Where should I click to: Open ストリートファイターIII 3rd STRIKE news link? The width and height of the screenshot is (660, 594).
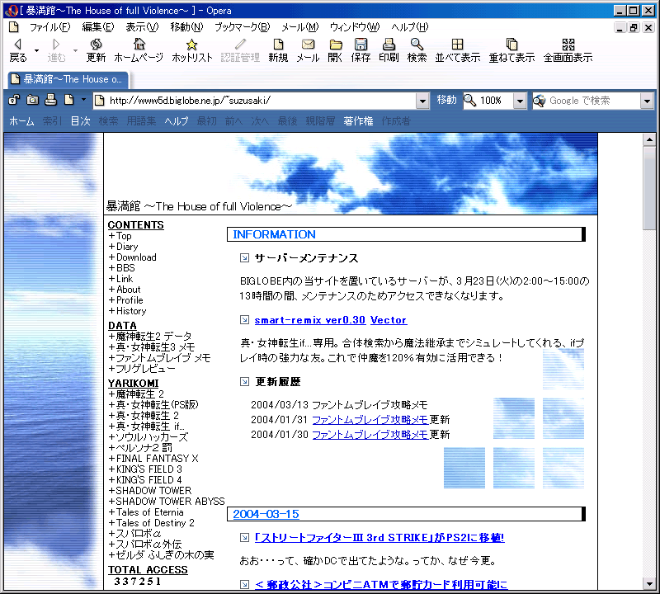[379, 538]
